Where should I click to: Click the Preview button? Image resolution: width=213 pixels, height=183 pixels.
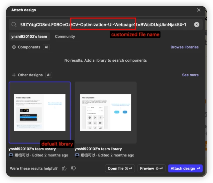tap(151, 168)
